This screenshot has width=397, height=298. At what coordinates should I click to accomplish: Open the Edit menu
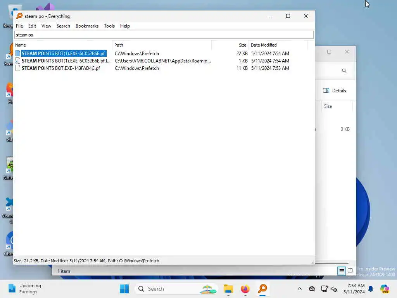(x=32, y=26)
